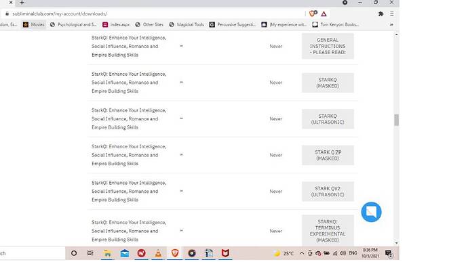Image resolution: width=468 pixels, height=262 pixels.
Task: Click the site lock icon in address bar
Action: coord(7,14)
